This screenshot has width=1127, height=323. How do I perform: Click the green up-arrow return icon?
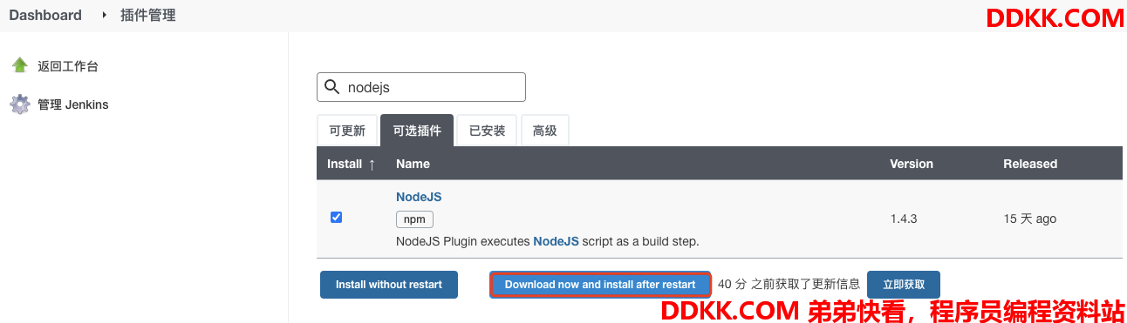click(19, 65)
